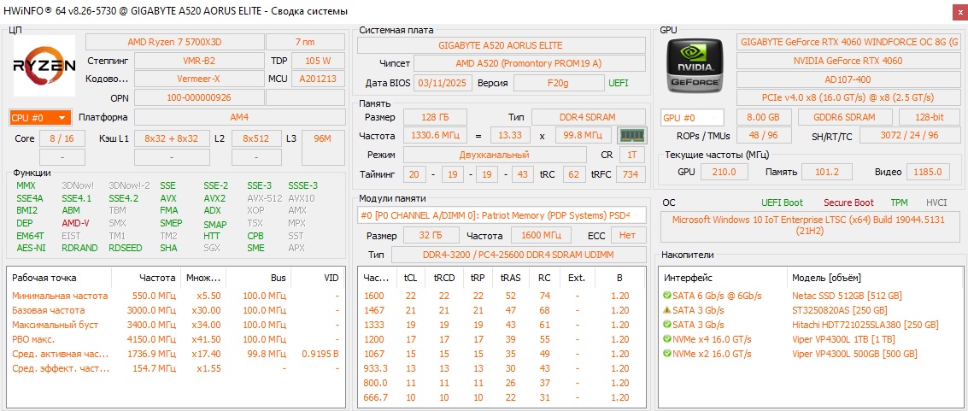
Task: Click the AMD A520 Promontory chipset field
Action: pyautogui.click(x=530, y=63)
